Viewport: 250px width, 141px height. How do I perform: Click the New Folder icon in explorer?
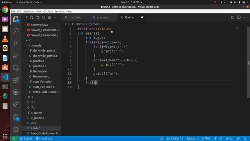(x=37, y=17)
